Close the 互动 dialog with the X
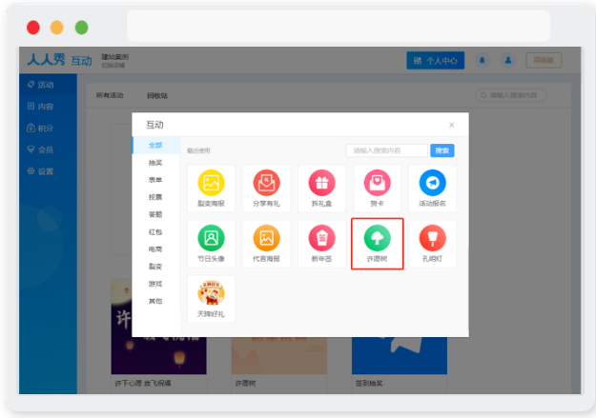Viewport: 596px width, 418px height. (x=452, y=125)
